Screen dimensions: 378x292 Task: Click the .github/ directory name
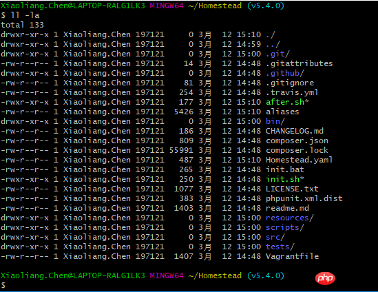click(x=285, y=73)
